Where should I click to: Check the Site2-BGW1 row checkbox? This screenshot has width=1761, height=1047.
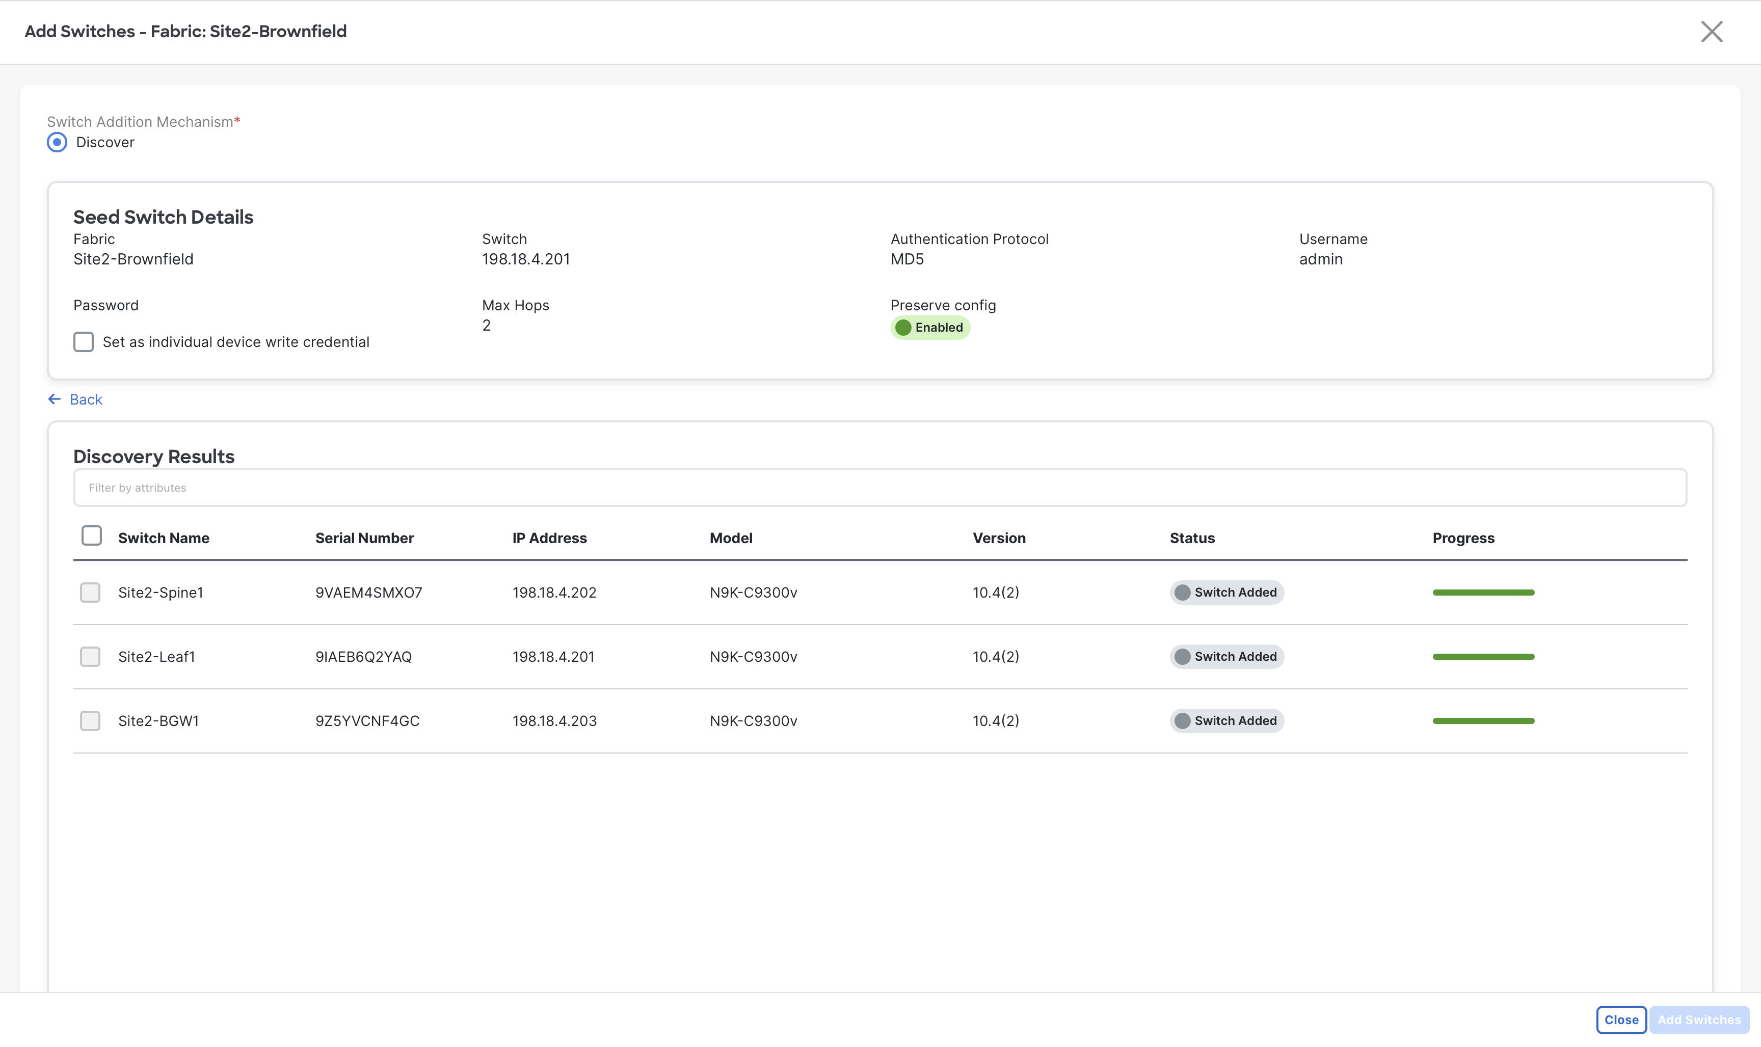click(x=90, y=721)
